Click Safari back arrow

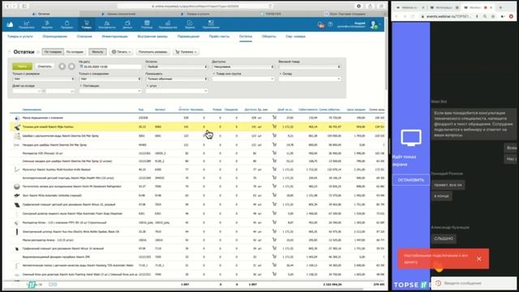tap(8, 6)
